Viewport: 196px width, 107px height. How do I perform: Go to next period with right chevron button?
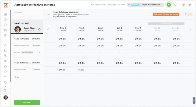pyautogui.click(x=20, y=14)
